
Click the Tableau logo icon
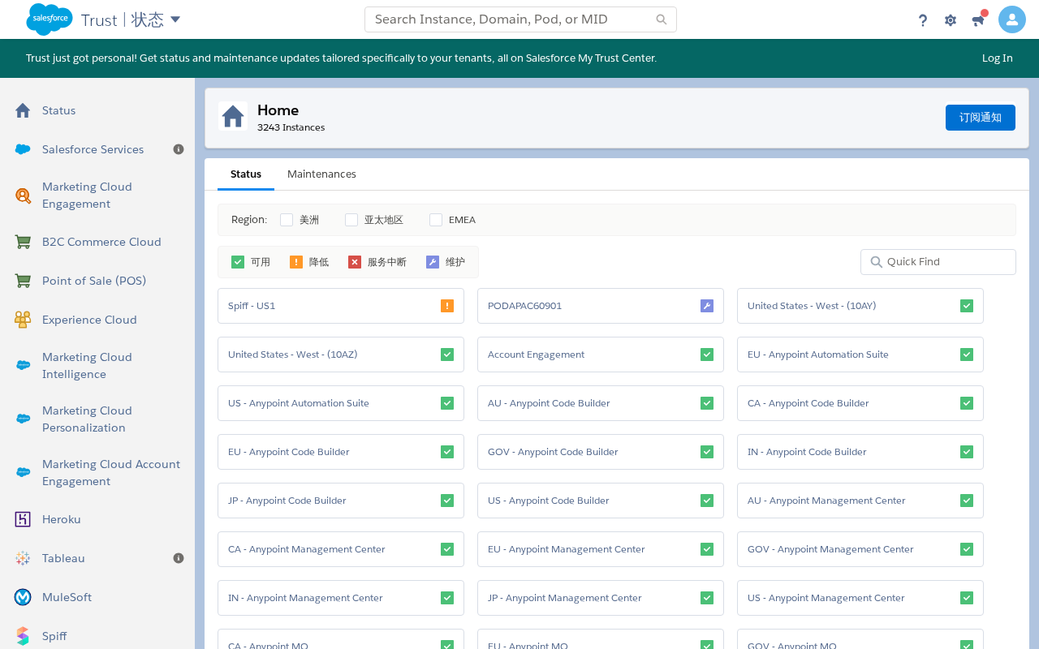tap(23, 558)
